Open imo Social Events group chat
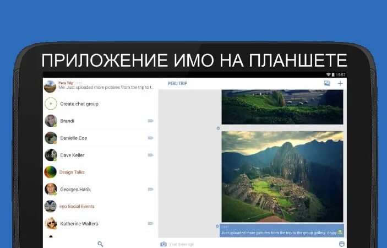Image resolution: width=387 pixels, height=248 pixels. point(100,206)
